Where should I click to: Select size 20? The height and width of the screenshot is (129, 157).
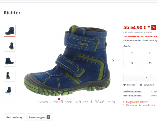(x=132, y=53)
